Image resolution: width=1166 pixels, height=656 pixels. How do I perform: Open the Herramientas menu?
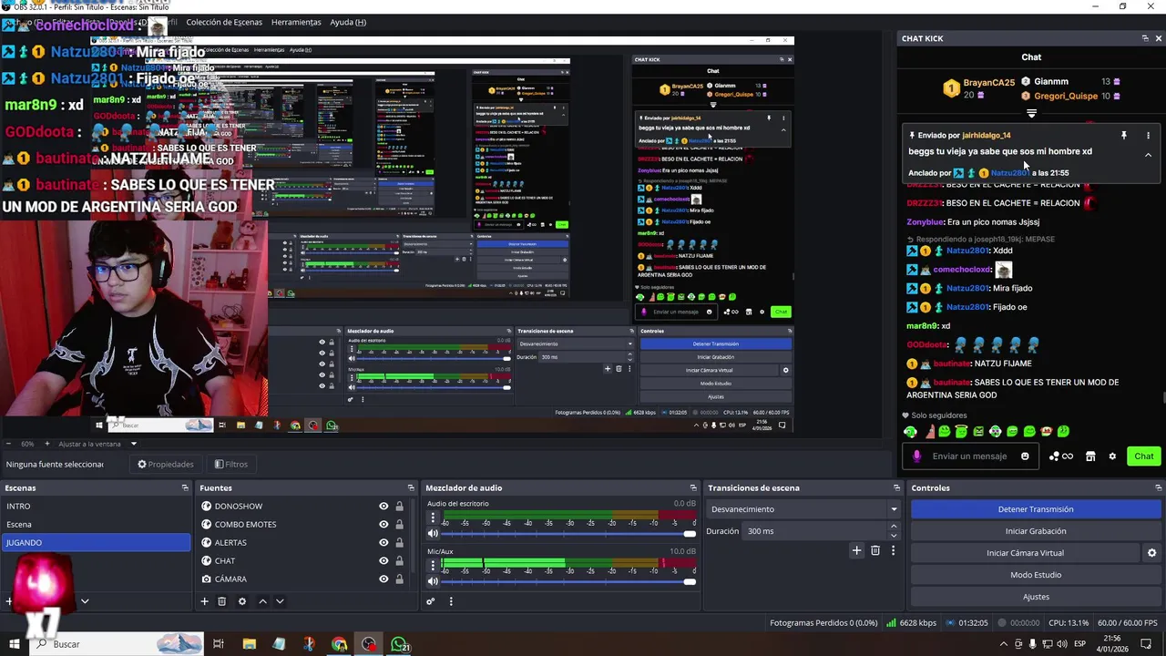(296, 22)
